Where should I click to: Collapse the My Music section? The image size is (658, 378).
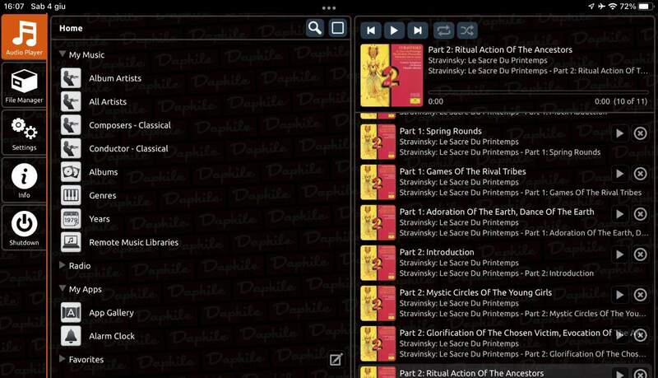pos(63,55)
